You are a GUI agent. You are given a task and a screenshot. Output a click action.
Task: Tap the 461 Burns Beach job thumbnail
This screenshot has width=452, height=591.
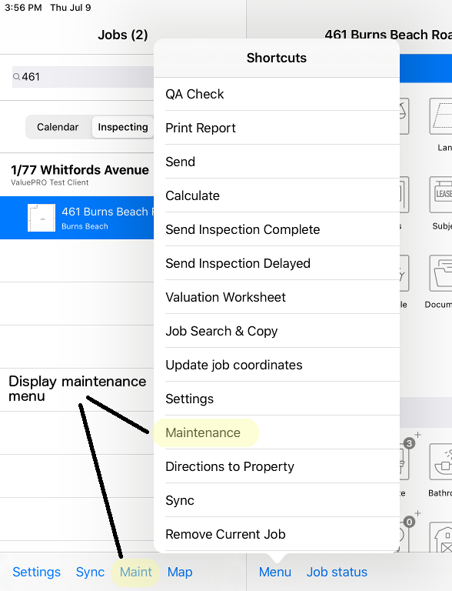(42, 218)
